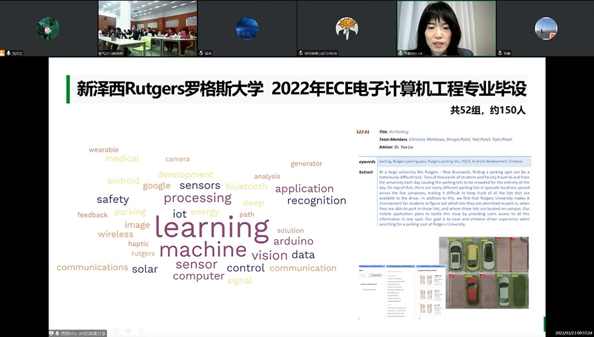
Task: Click the beach photo avatar in the last tile
Action: pyautogui.click(x=546, y=28)
